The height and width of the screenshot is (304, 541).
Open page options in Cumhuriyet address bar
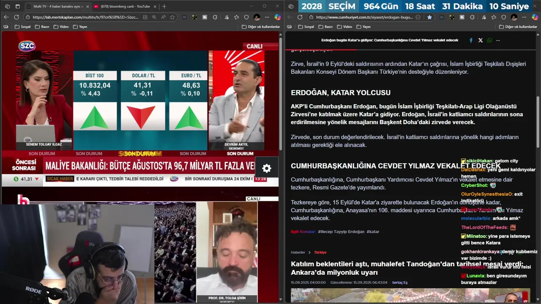click(418, 17)
